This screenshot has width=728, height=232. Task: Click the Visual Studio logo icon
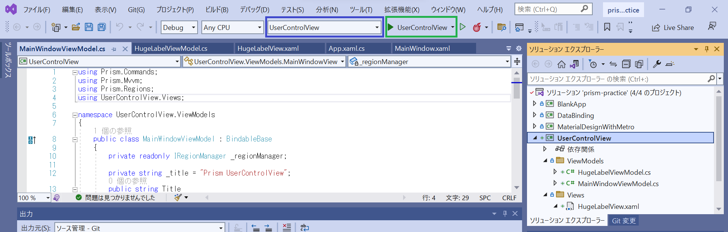[11, 9]
